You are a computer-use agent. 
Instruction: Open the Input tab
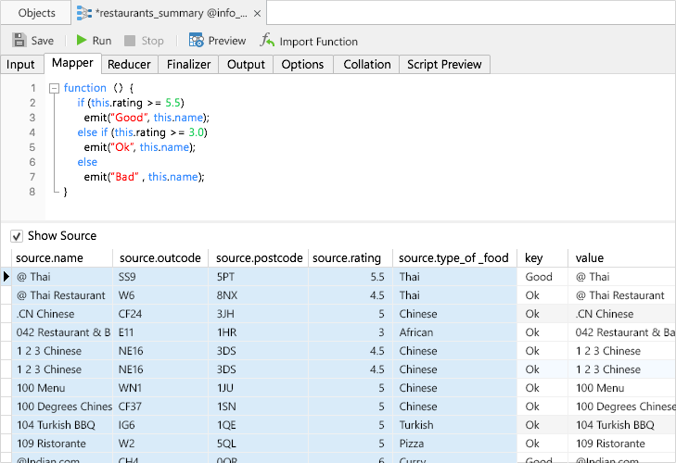[x=20, y=64]
